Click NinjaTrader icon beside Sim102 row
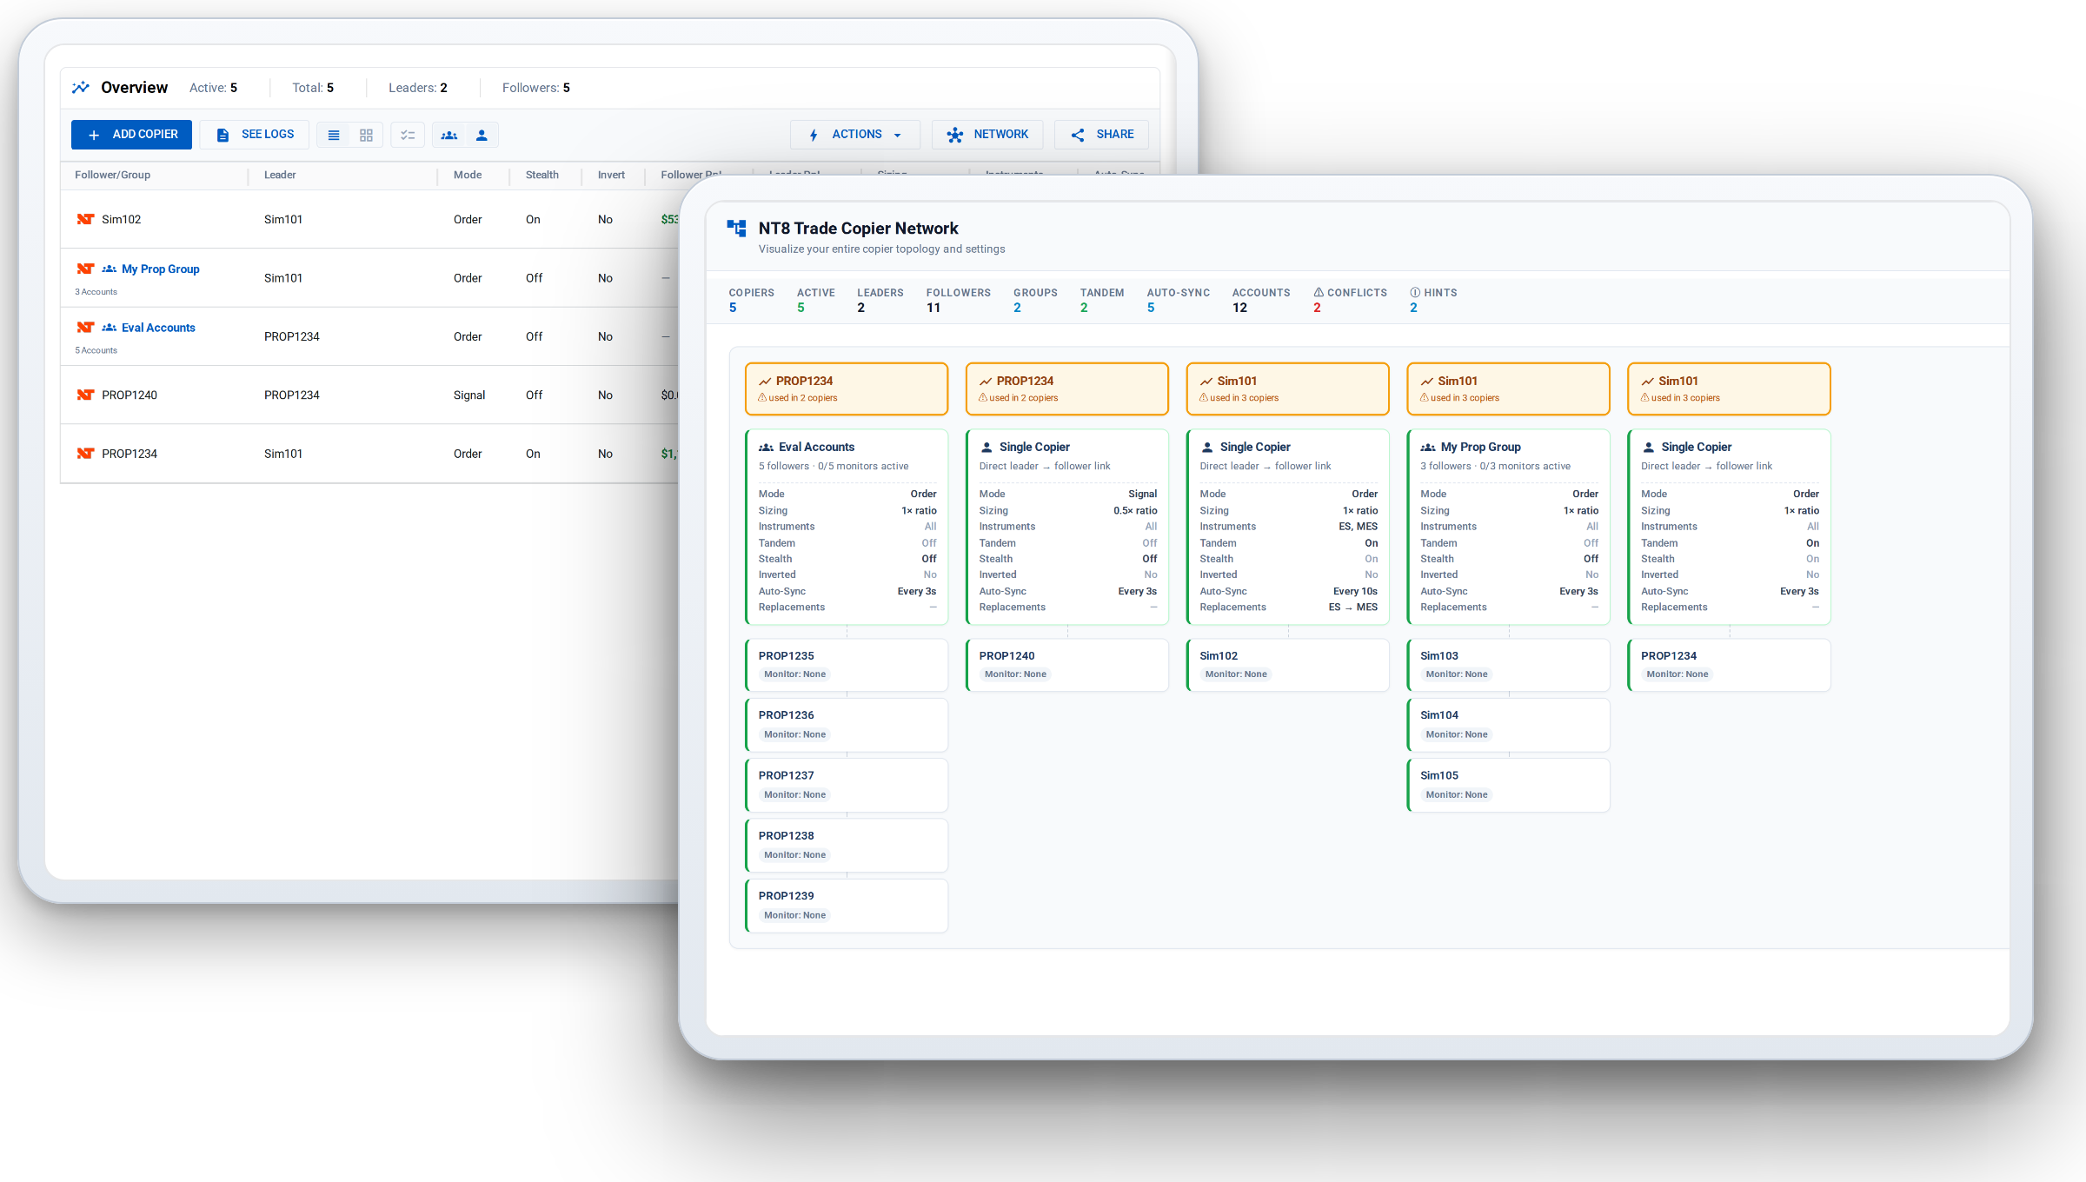 (85, 219)
